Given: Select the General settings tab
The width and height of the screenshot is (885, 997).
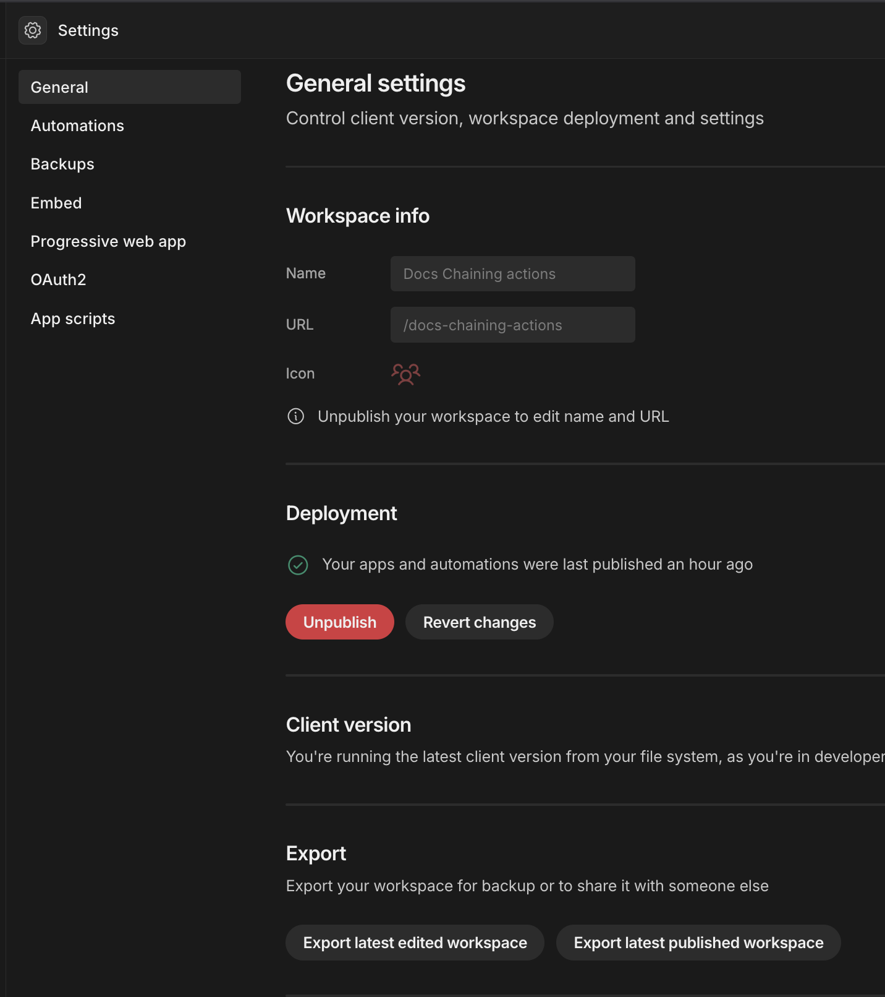Looking at the screenshot, I should [x=130, y=87].
